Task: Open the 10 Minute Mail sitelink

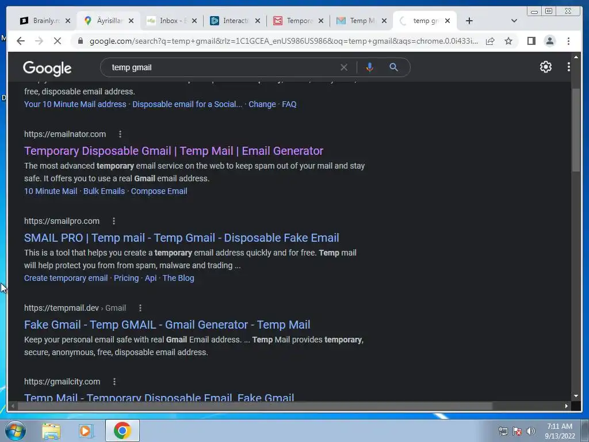Action: [x=51, y=191]
